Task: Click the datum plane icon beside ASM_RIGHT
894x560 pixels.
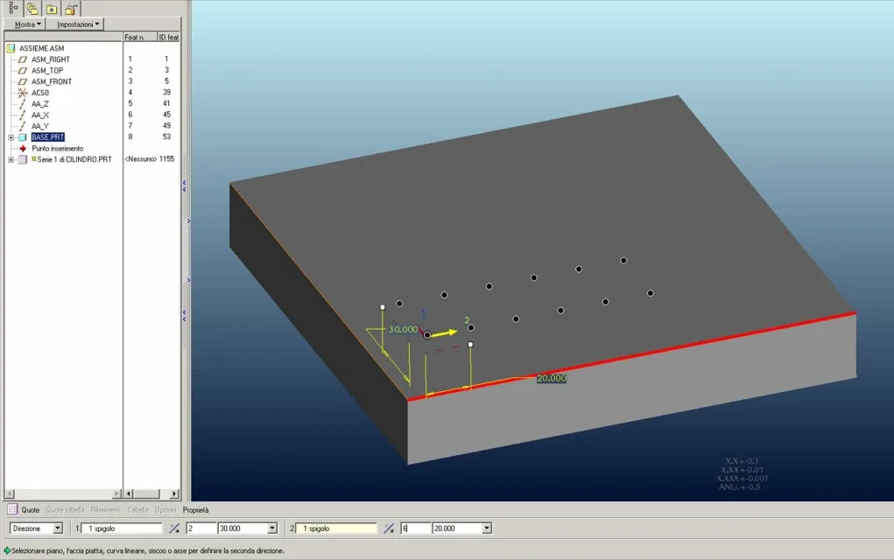Action: coord(22,59)
